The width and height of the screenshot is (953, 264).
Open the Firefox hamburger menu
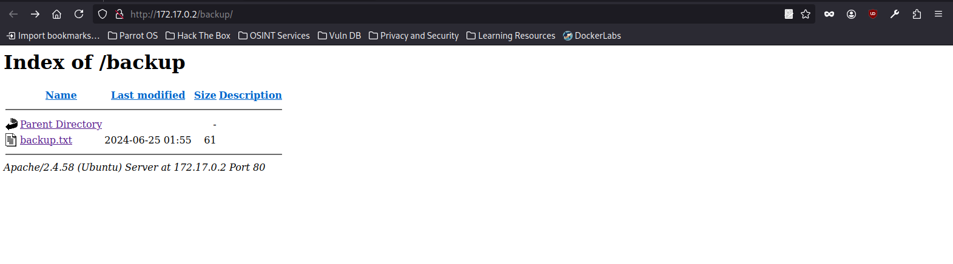point(938,14)
